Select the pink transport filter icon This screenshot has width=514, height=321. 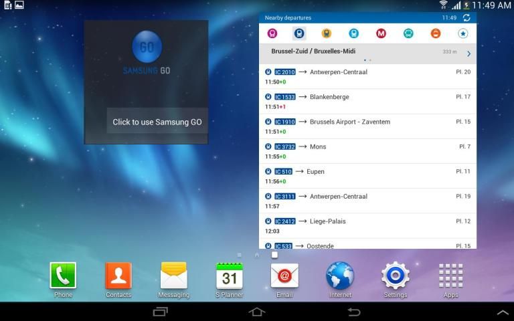272,33
